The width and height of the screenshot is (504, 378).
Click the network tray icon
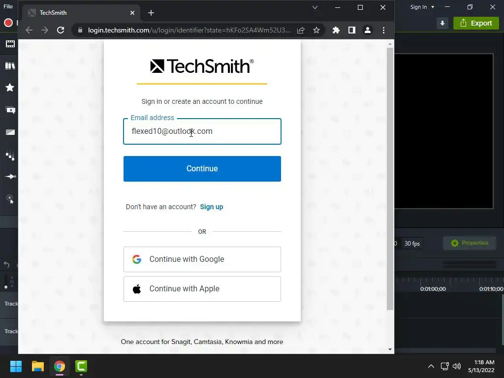tap(445, 366)
